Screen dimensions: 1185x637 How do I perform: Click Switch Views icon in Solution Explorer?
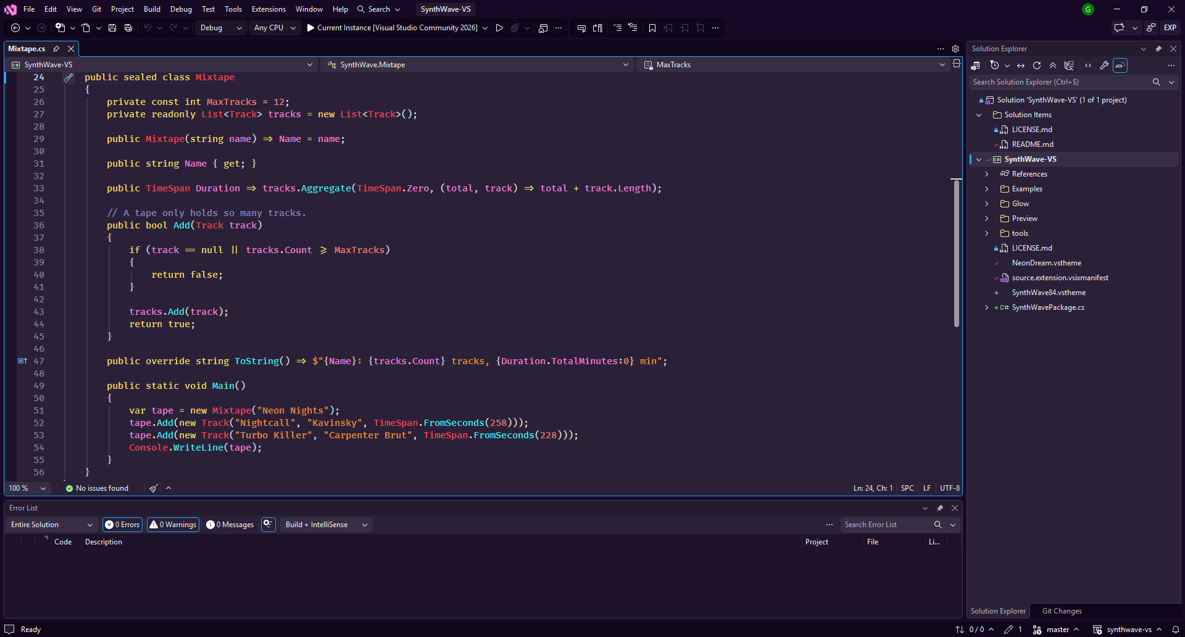(976, 65)
